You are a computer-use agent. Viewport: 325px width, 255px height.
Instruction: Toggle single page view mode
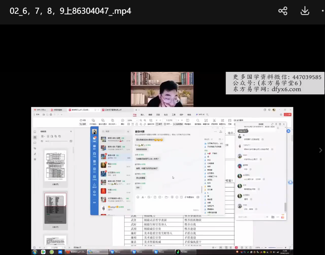(159, 124)
